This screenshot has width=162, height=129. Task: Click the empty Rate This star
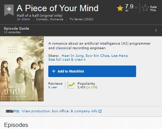point(145,8)
